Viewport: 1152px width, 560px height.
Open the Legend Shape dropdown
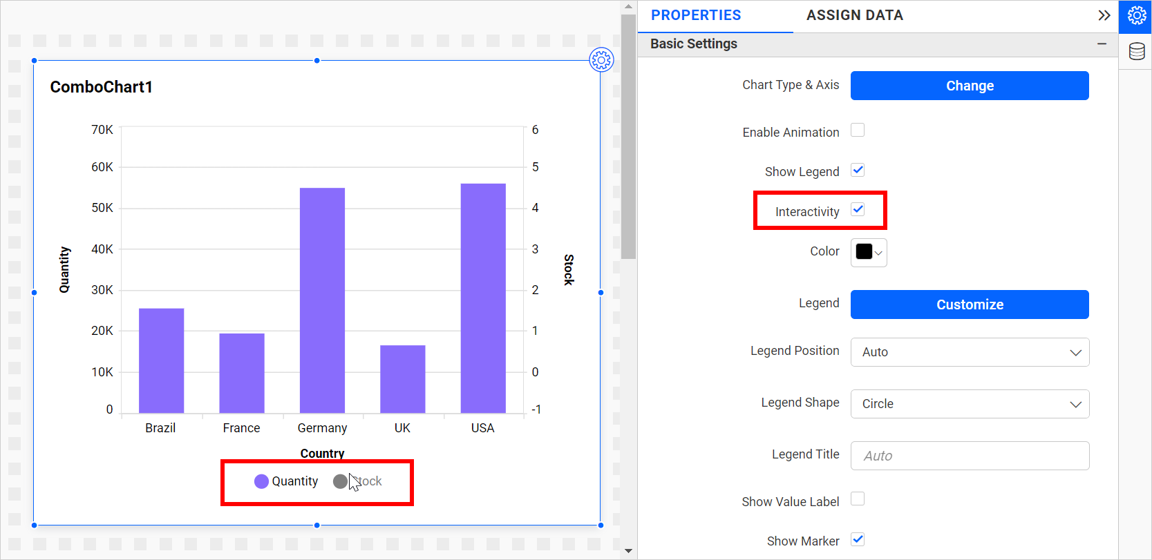[970, 404]
